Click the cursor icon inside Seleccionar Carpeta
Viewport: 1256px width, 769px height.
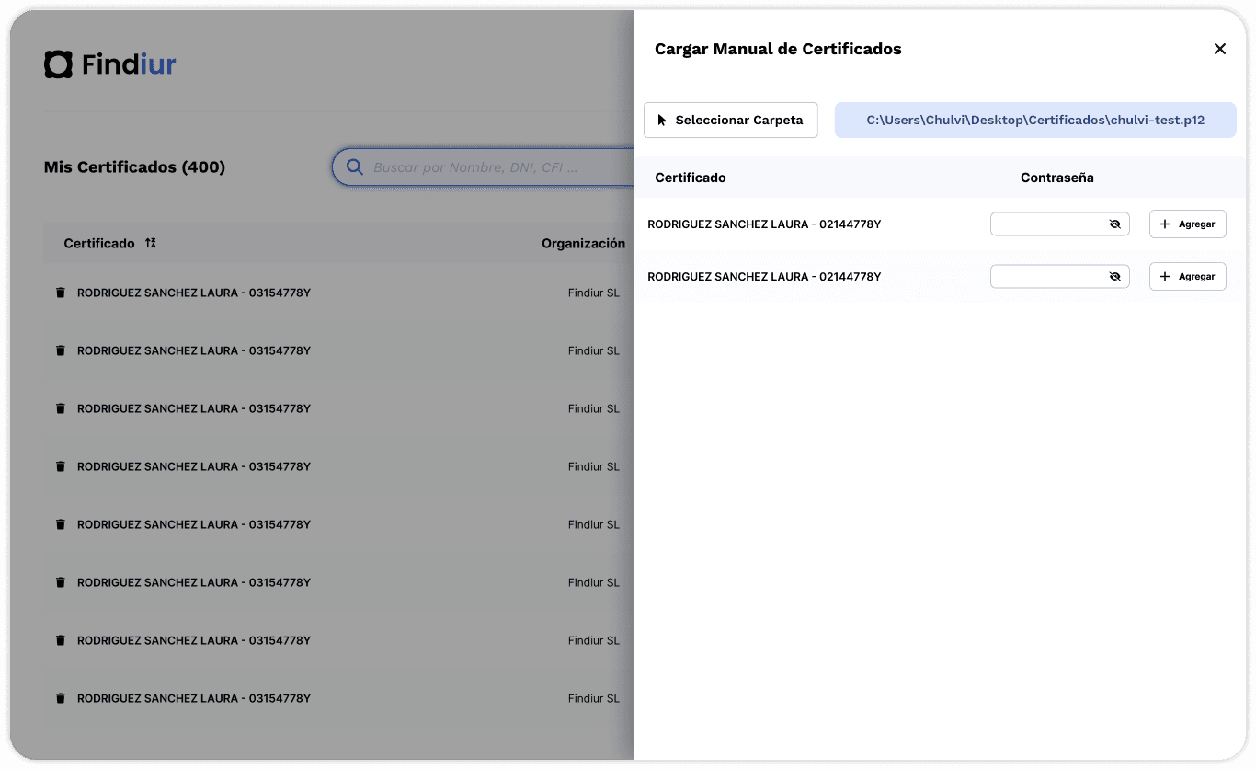coord(662,120)
